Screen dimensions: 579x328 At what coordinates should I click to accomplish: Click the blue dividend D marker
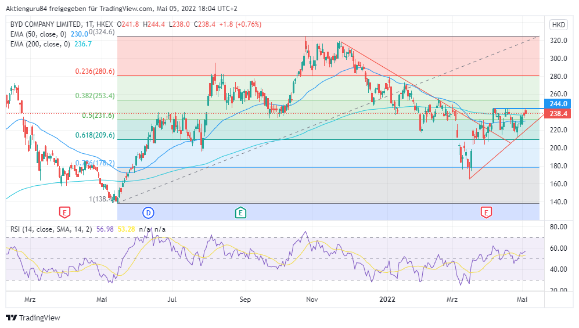(x=148, y=212)
